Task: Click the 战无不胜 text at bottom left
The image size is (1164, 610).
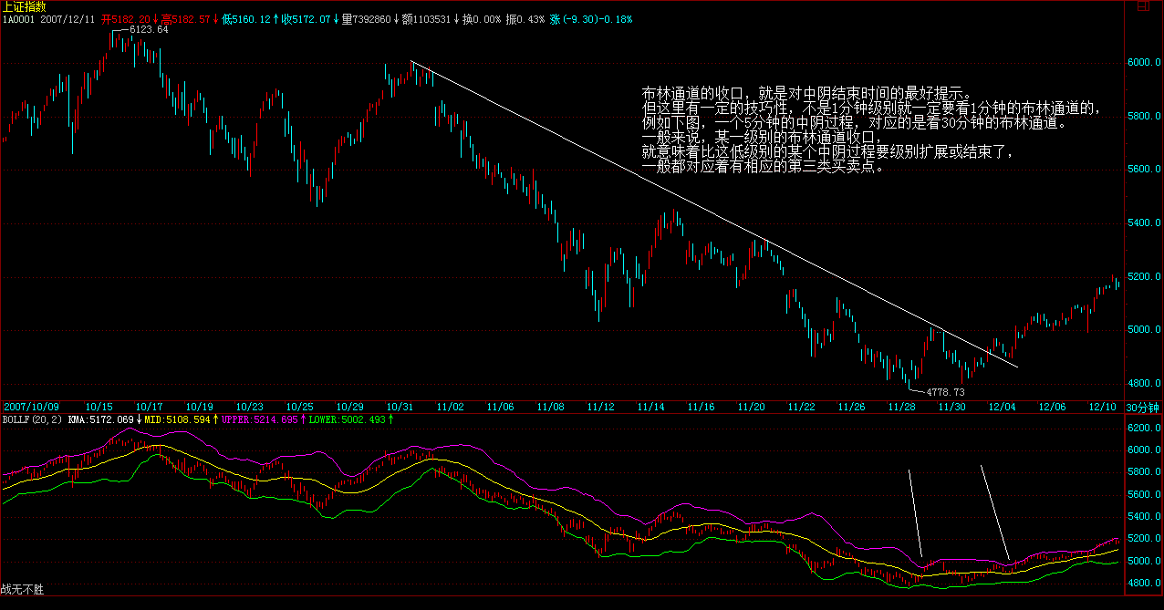Action: [23, 590]
